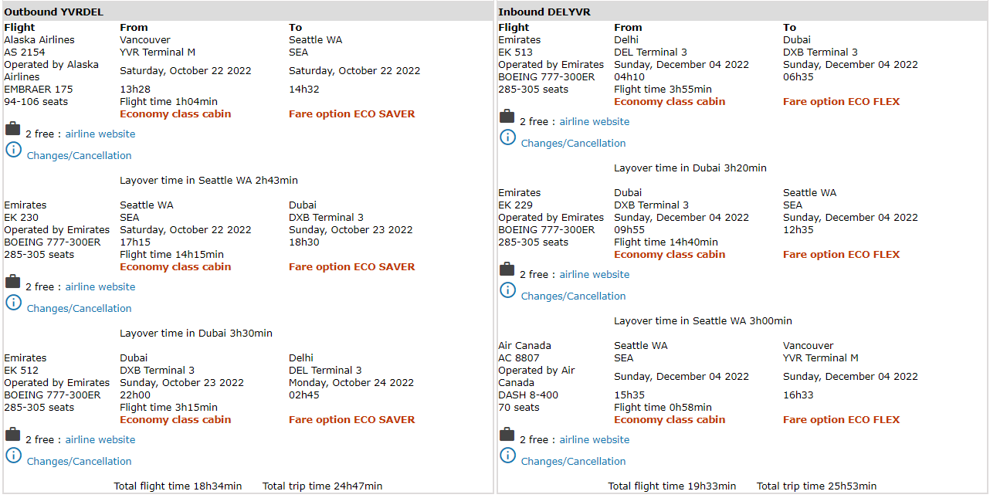Click baggage icon for Alaska Airlines AS 2154

pyautogui.click(x=12, y=129)
